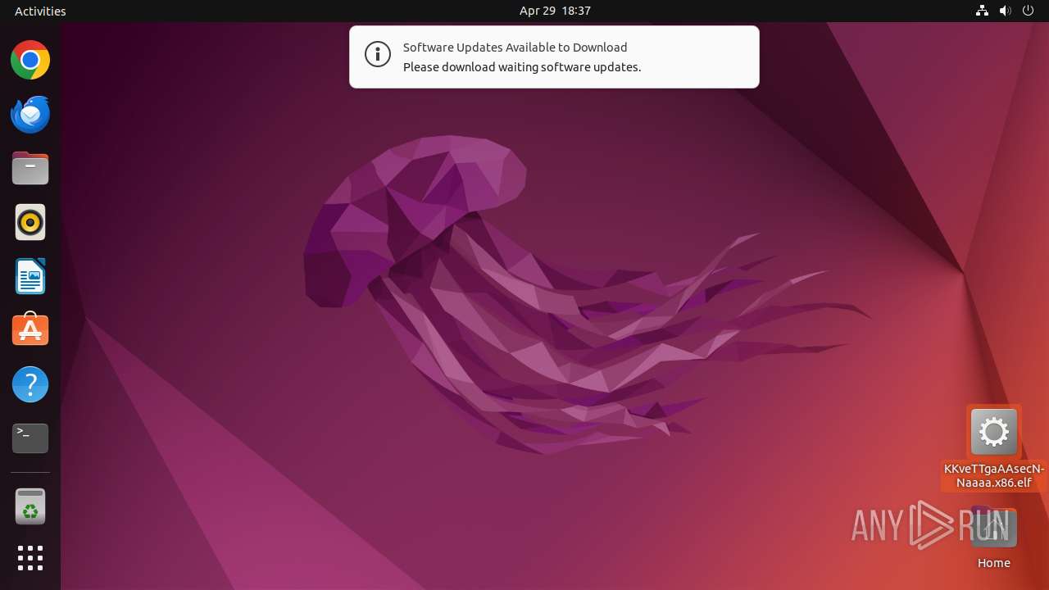Viewport: 1049px width, 590px height.
Task: Select the Home folder desktop icon
Action: 994,529
